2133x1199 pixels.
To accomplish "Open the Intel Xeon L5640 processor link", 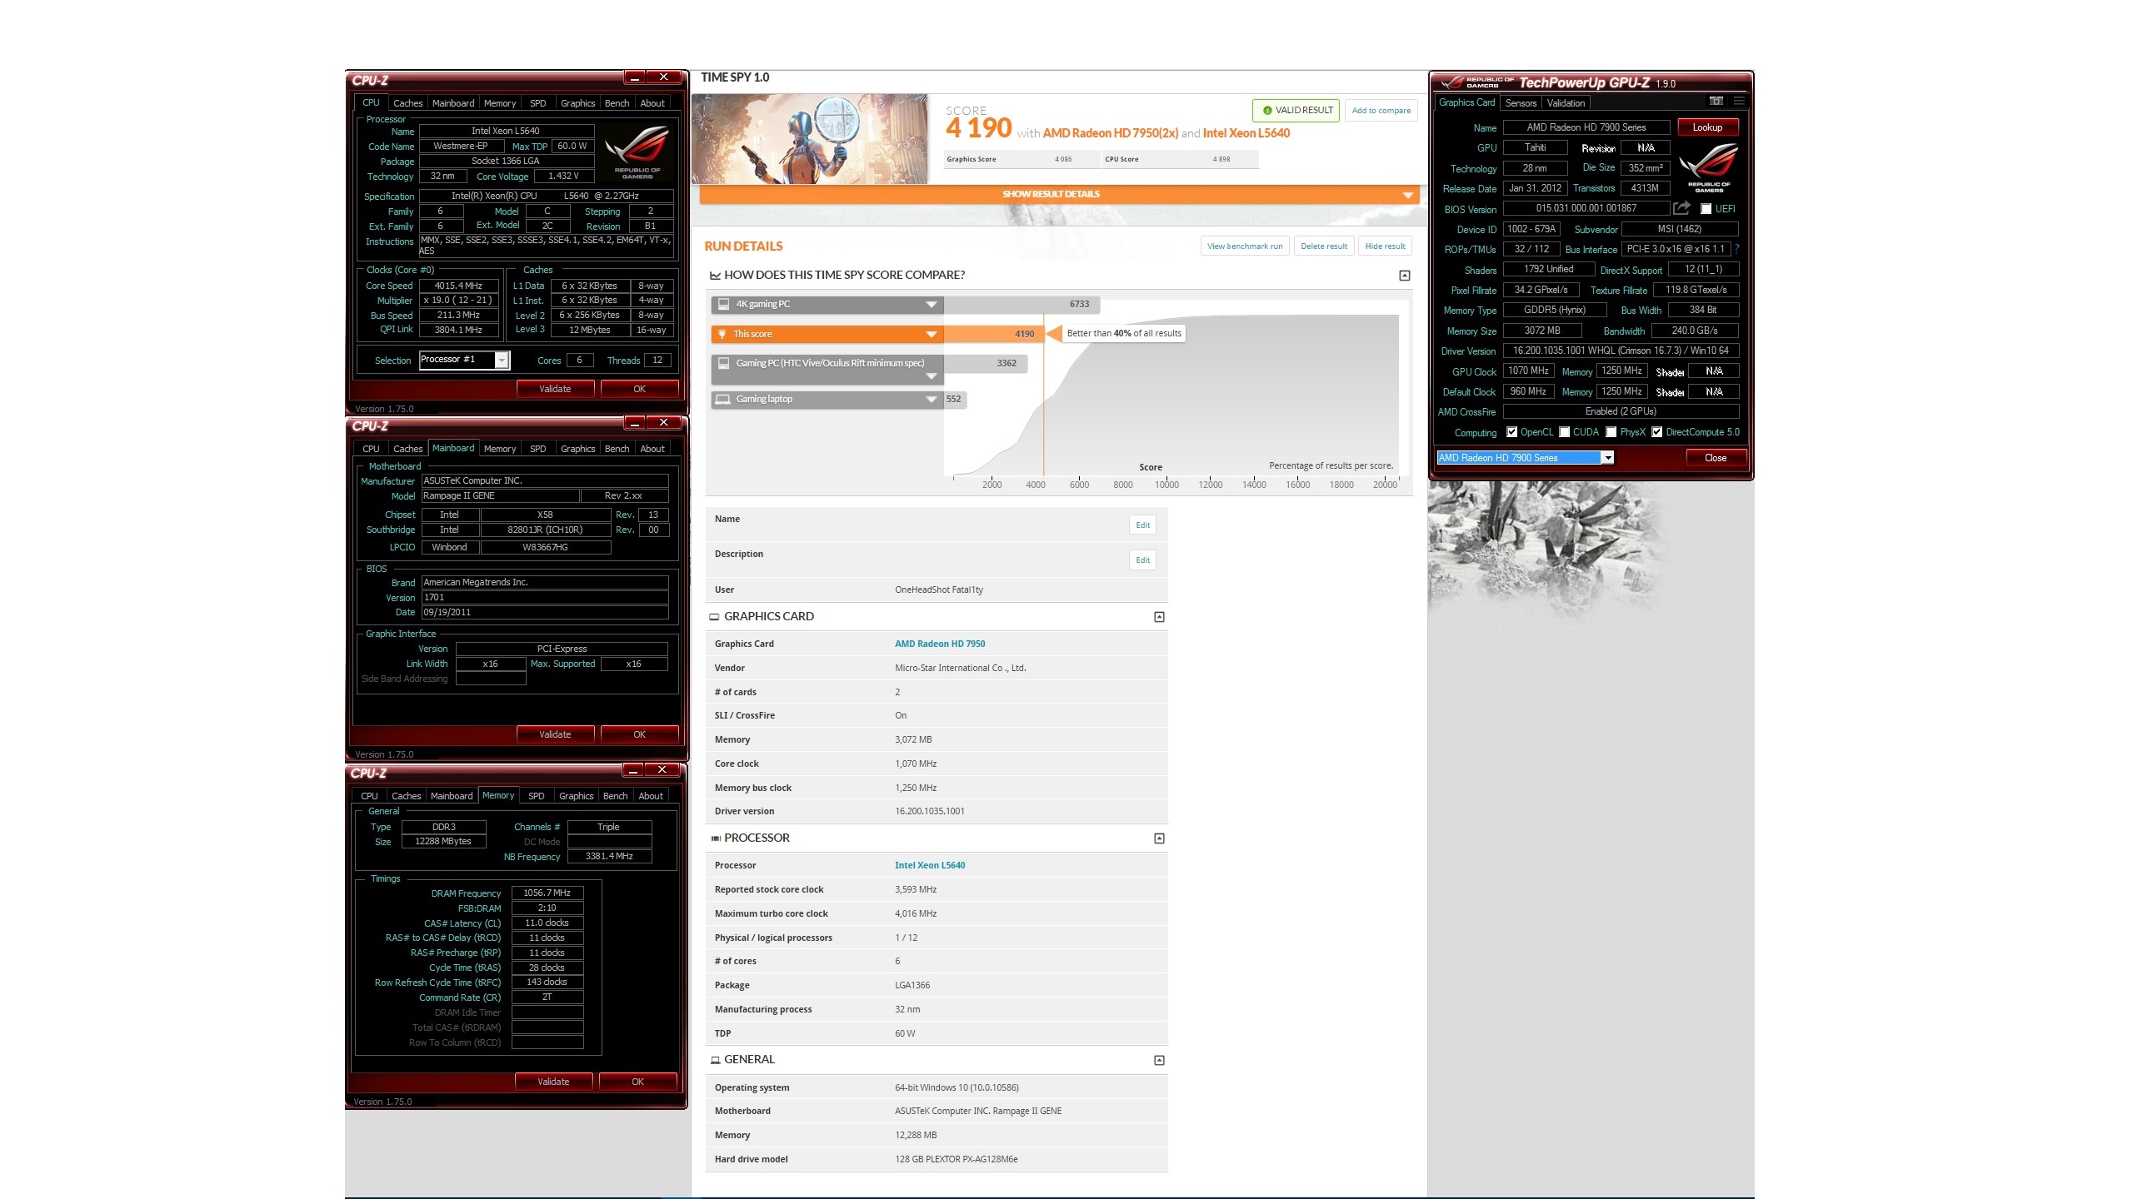I will tap(930, 865).
